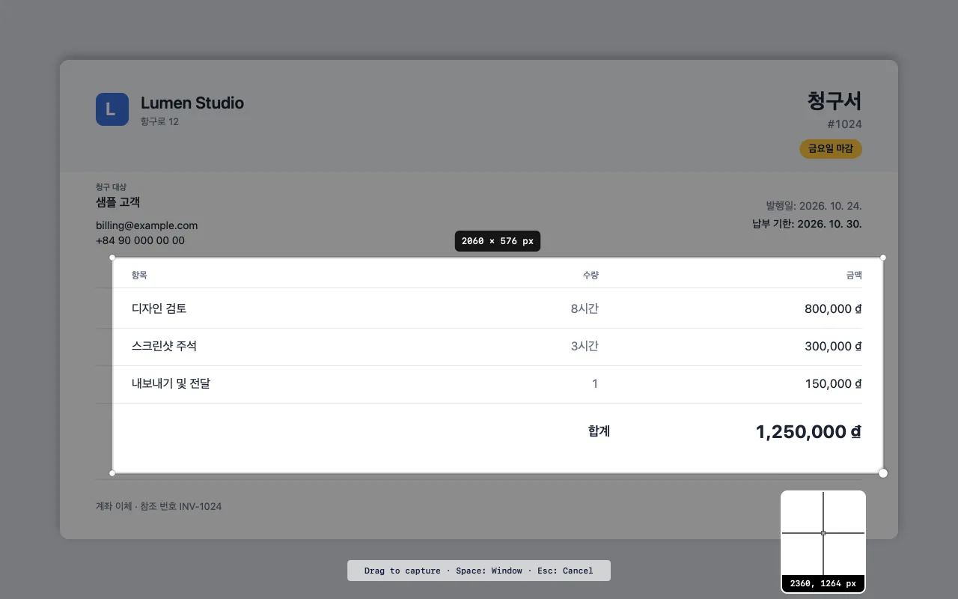Viewport: 958px width, 599px height.
Task: Click the top-left selection resize handle
Action: click(x=112, y=258)
